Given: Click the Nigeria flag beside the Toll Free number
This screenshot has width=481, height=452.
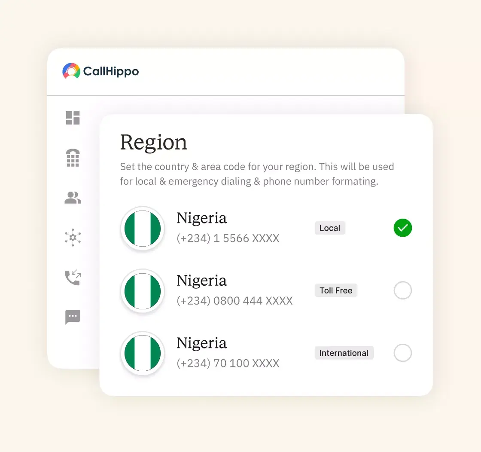Looking at the screenshot, I should [143, 291].
